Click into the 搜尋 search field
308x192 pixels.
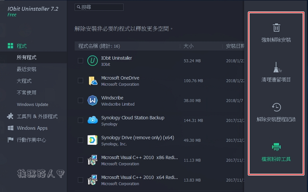[x=99, y=7]
